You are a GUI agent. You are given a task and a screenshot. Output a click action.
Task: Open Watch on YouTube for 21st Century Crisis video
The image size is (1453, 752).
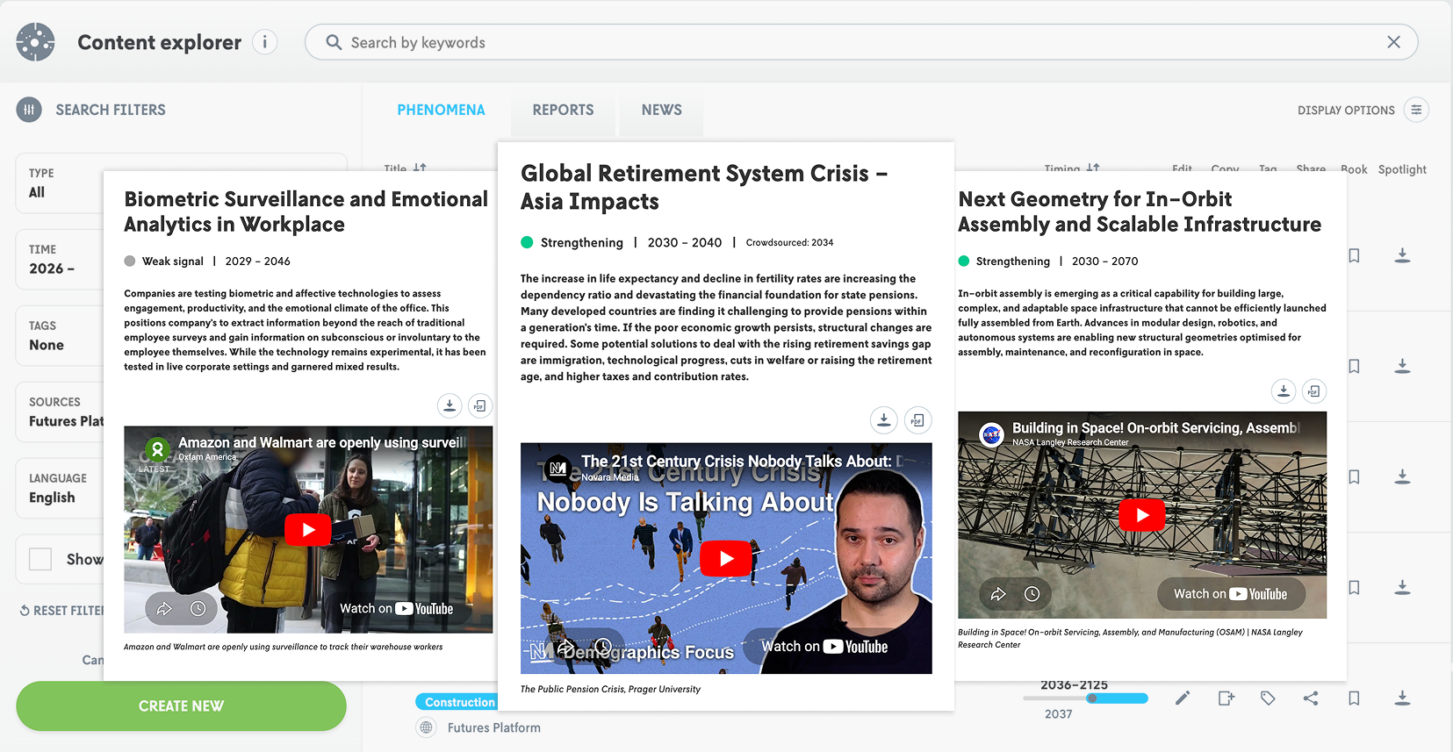coord(824,647)
